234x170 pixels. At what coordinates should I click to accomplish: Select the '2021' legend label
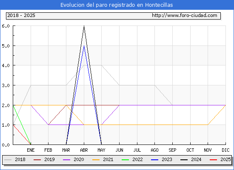[108, 159]
